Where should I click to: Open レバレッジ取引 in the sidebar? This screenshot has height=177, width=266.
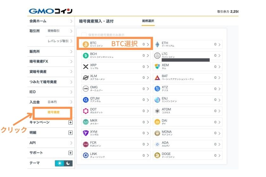tap(60, 41)
